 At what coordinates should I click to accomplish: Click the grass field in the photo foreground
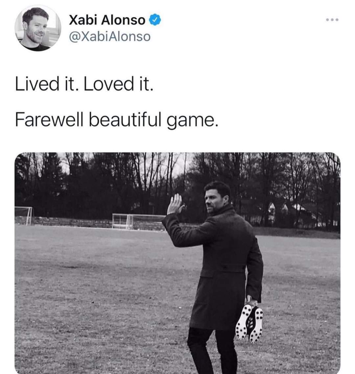point(100,298)
